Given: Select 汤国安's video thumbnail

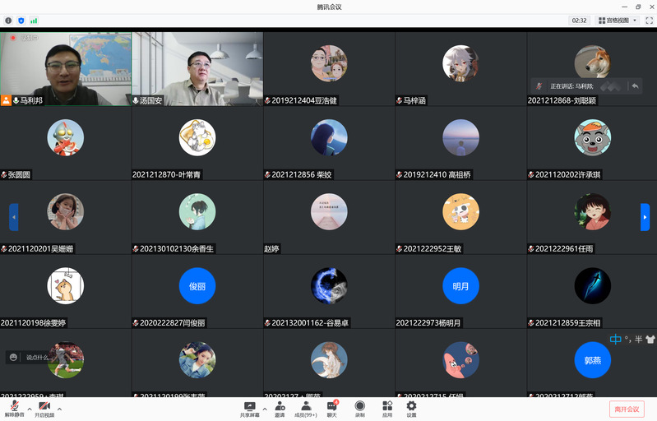Looking at the screenshot, I should (197, 69).
